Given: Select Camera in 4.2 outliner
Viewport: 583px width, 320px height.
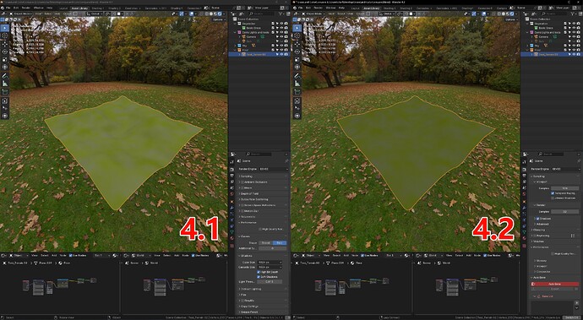Looking at the screenshot, I should [543, 37].
